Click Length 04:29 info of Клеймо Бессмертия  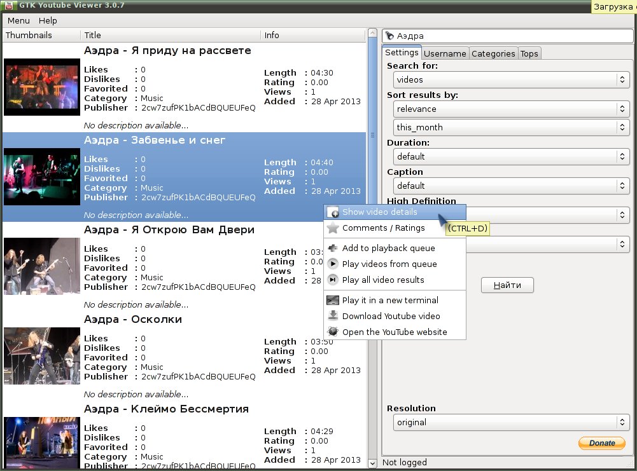pos(298,431)
